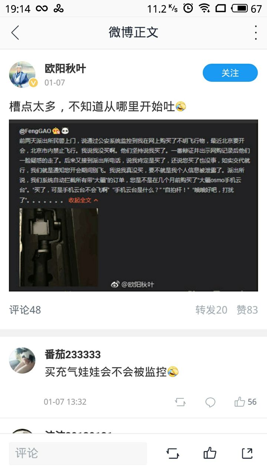The width and height of the screenshot is (267, 474).
Task: Open 欧阳秋叶's profile avatar
Action: [x=22, y=74]
